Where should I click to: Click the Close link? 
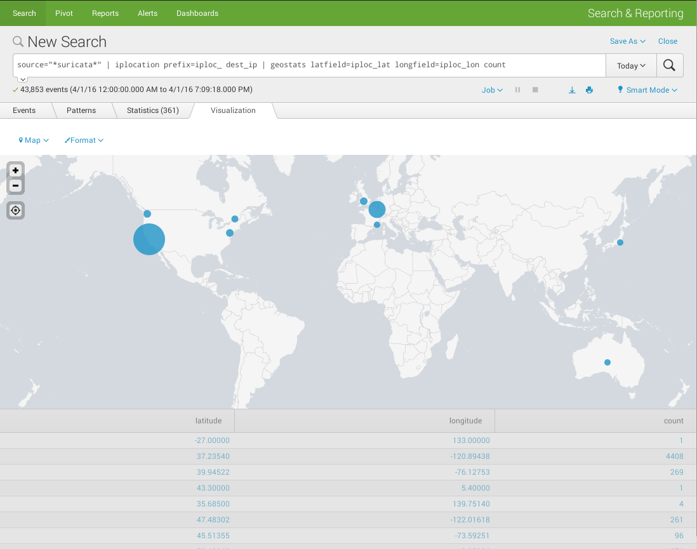pos(668,41)
